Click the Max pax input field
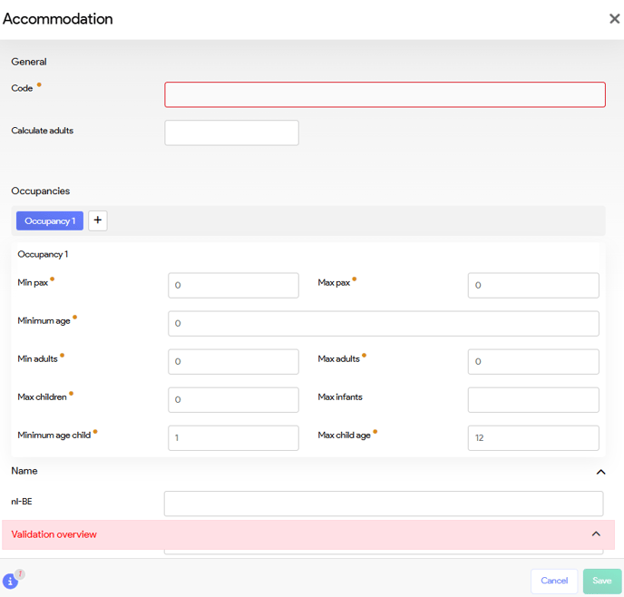This screenshot has height=597, width=624. pos(533,285)
